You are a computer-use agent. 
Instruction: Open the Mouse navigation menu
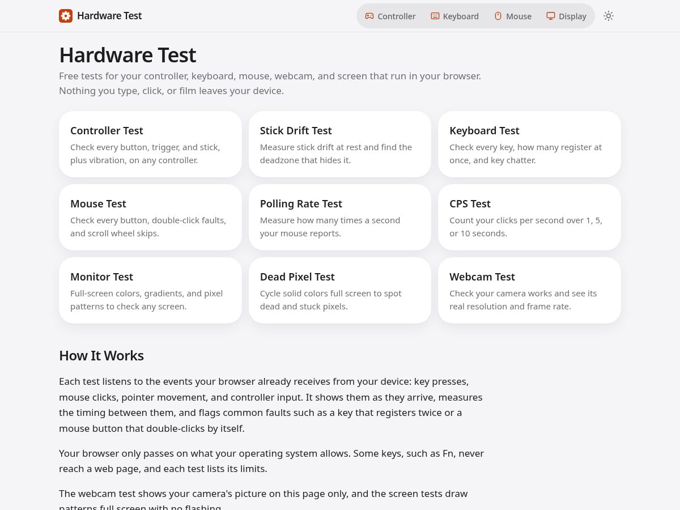click(x=513, y=16)
